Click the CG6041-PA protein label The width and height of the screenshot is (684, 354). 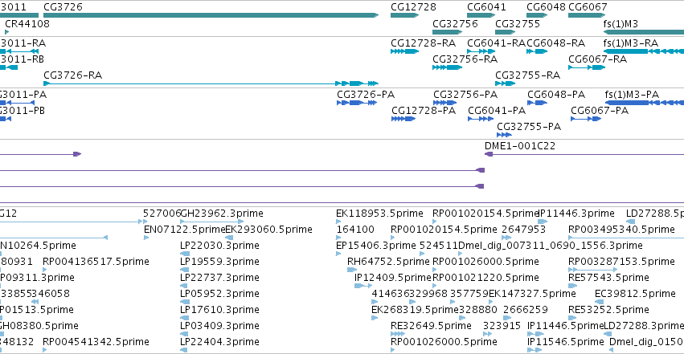497,110
